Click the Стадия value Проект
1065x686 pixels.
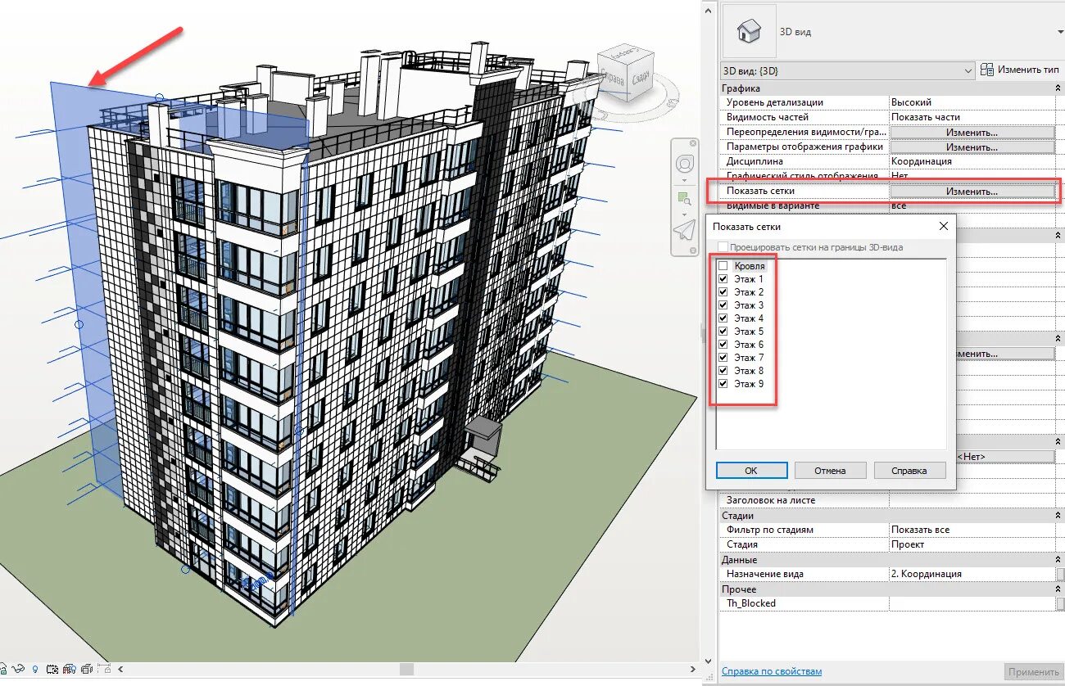972,544
